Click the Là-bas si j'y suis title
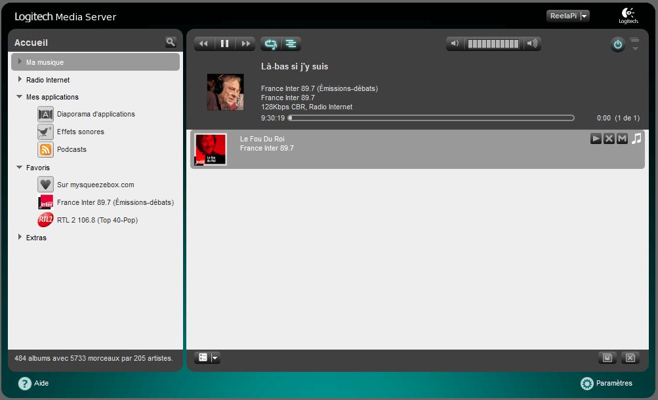This screenshot has width=658, height=400. point(295,67)
